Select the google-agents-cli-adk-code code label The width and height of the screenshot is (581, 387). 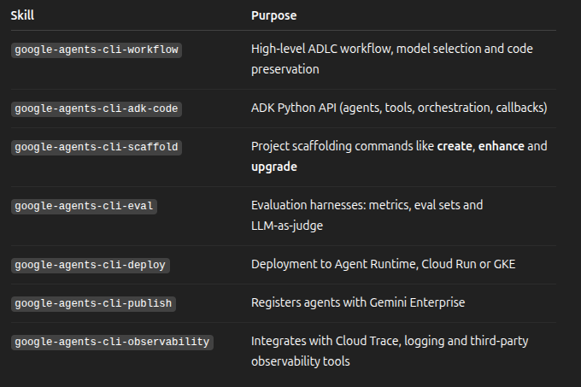[x=97, y=108]
